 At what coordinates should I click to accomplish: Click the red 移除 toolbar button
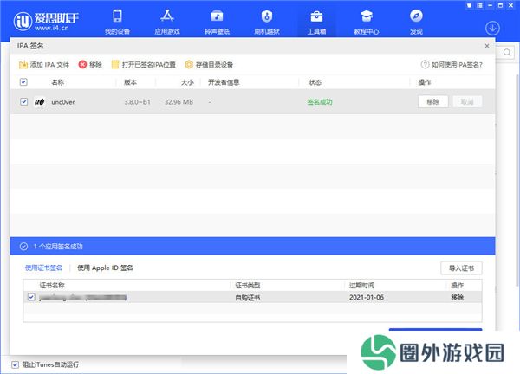(x=90, y=65)
